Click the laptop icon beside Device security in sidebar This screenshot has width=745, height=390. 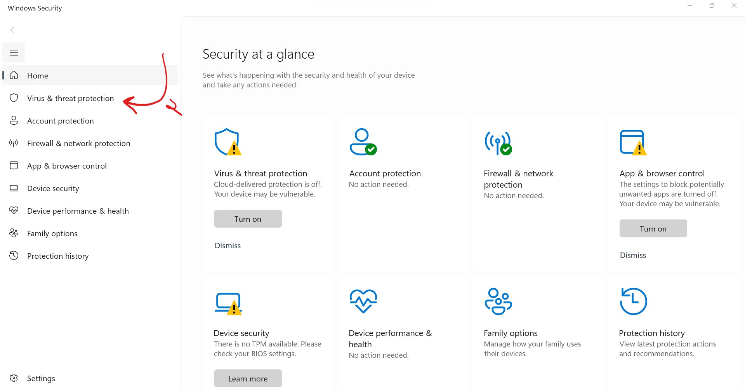pos(14,188)
